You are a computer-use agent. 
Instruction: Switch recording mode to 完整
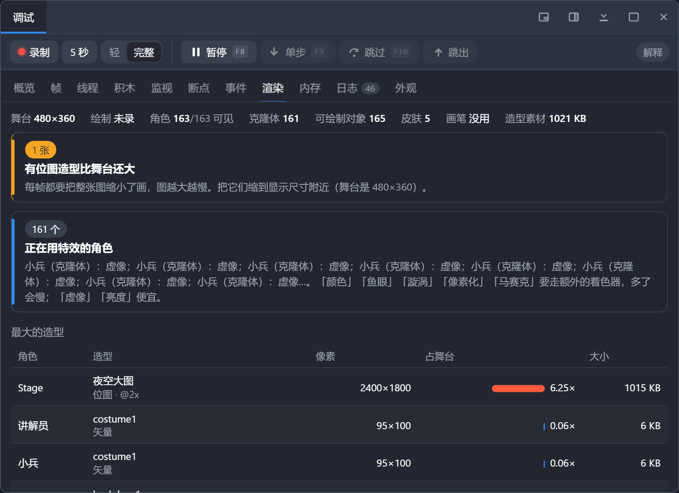coord(144,52)
